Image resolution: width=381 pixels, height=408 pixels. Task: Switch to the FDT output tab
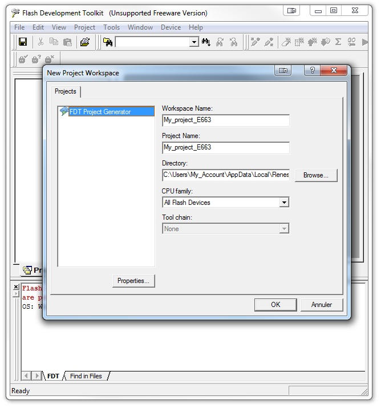point(53,376)
